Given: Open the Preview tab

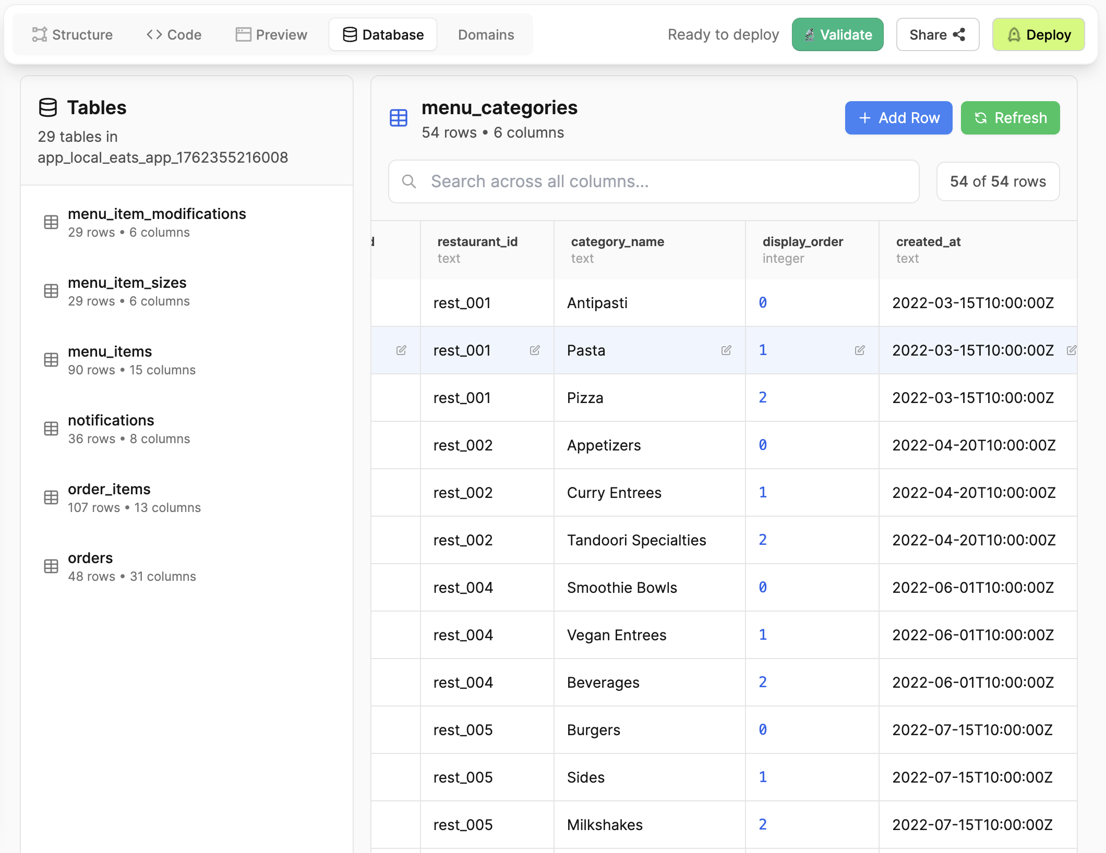Looking at the screenshot, I should 271,34.
